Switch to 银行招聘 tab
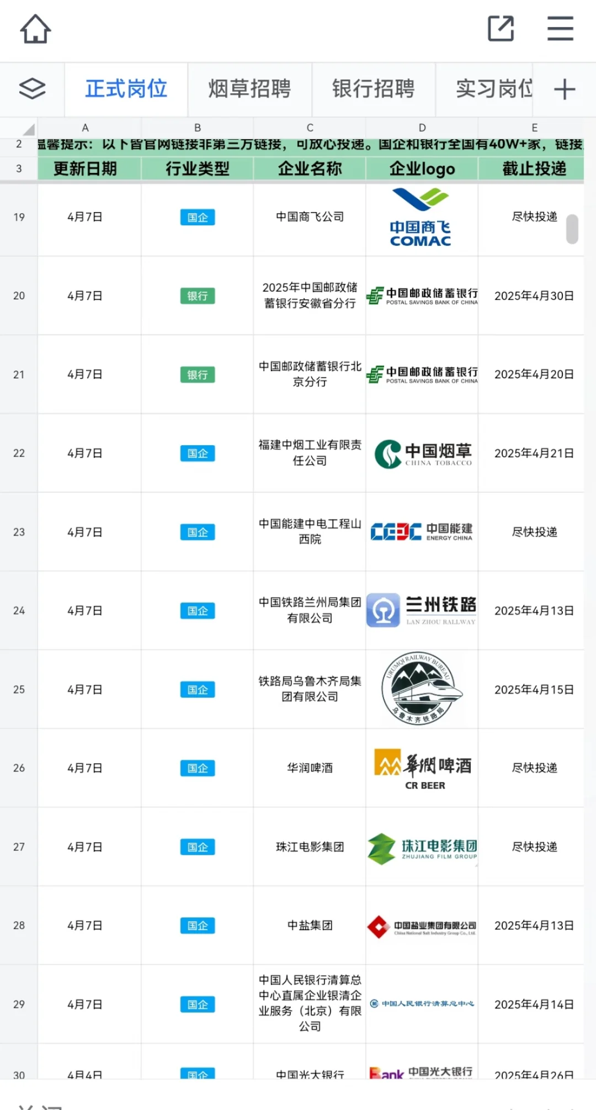Screen dimensions: 596x1110 point(374,89)
